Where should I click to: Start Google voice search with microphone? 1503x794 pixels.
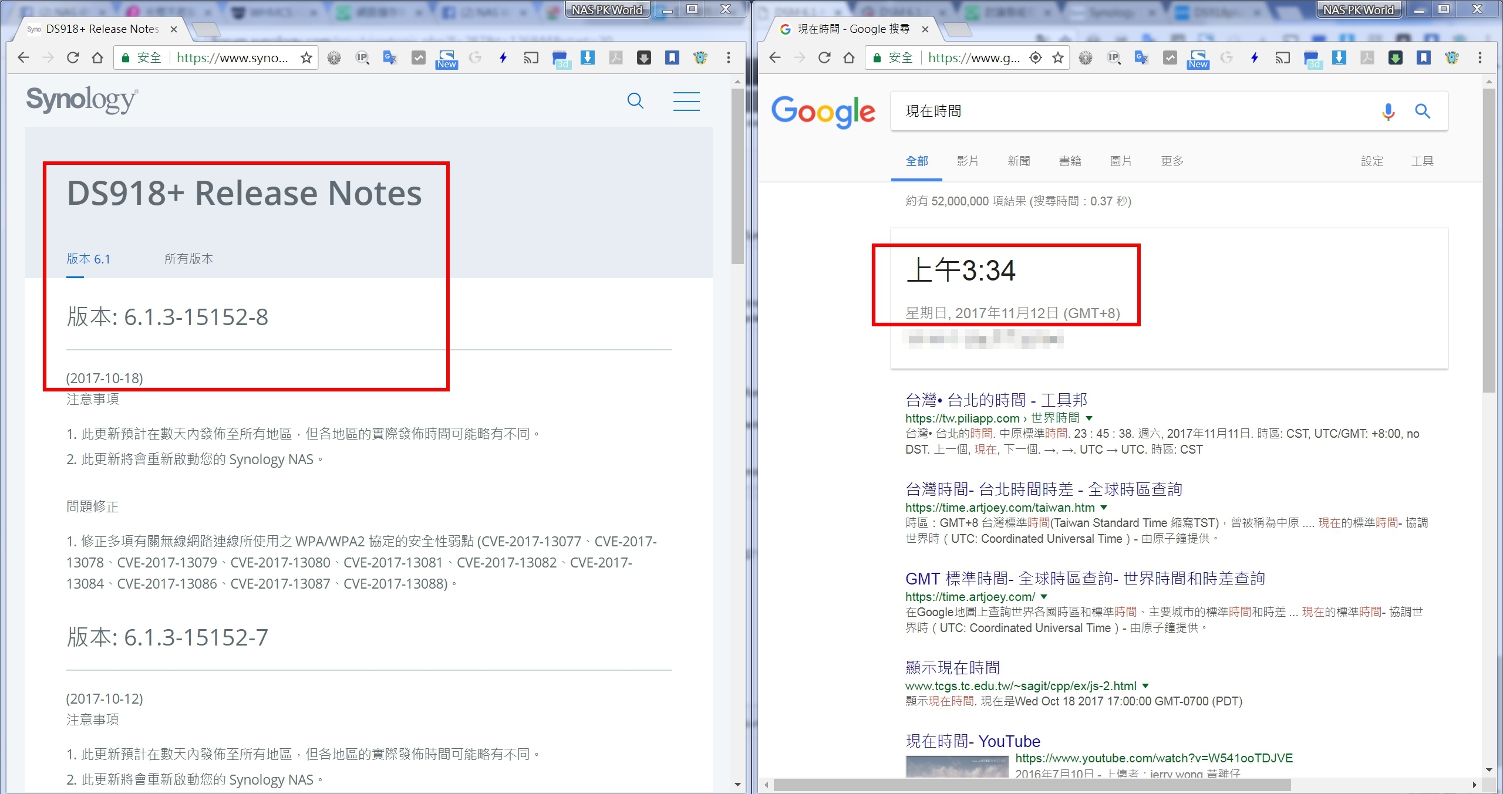(x=1389, y=111)
